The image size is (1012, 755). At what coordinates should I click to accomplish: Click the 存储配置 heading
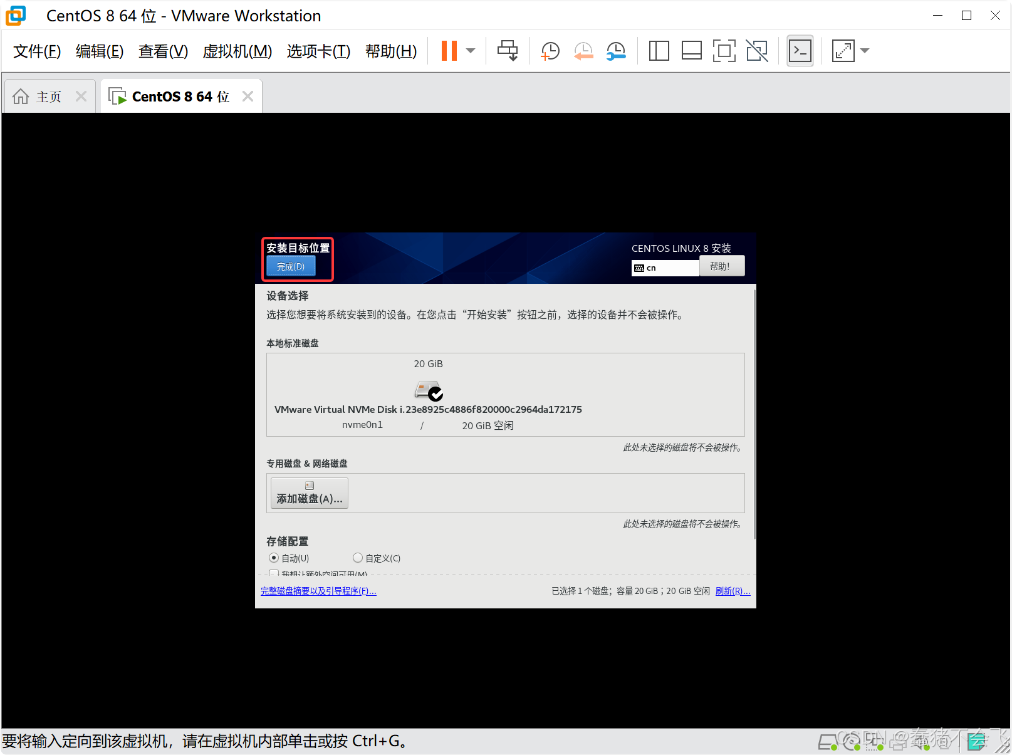(x=288, y=541)
